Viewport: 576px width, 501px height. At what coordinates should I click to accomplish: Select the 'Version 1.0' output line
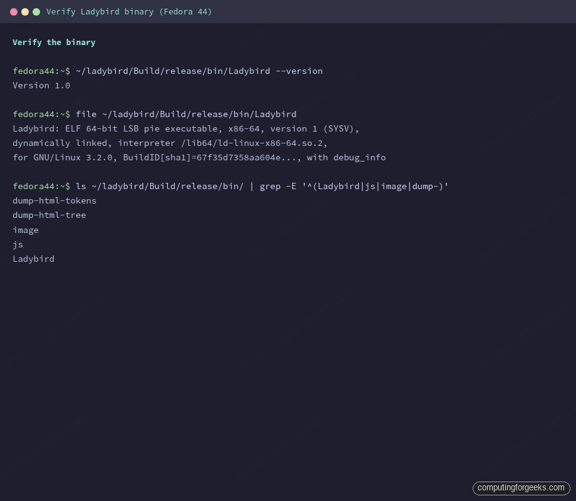click(x=41, y=86)
